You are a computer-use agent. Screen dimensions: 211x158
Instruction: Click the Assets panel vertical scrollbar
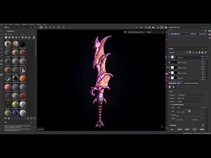coord(35,48)
